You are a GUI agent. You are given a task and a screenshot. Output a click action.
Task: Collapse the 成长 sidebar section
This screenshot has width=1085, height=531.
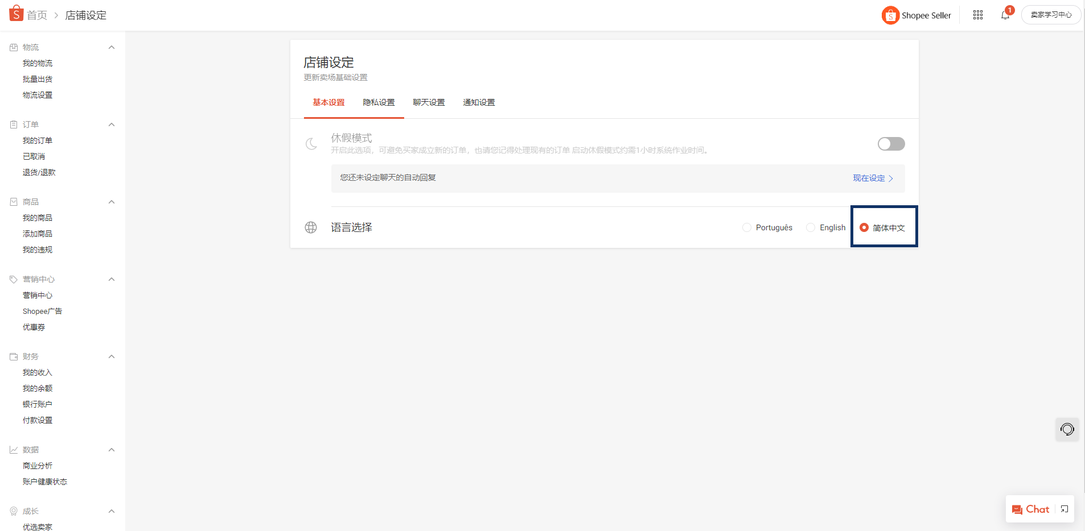[112, 511]
